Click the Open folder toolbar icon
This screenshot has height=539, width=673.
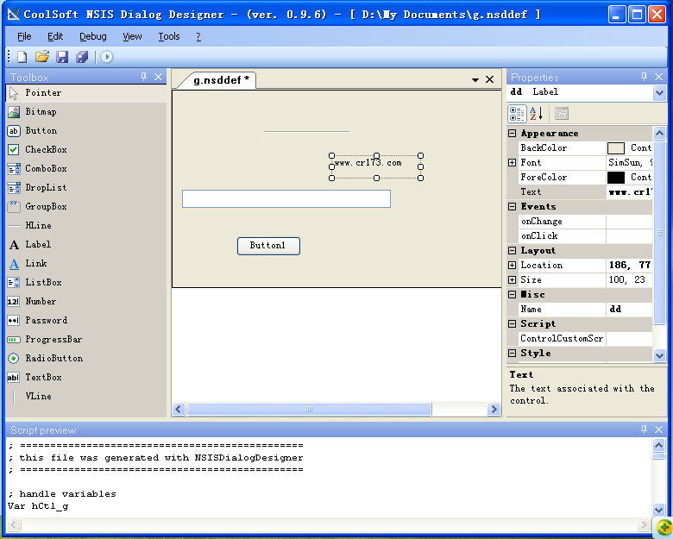(41, 57)
